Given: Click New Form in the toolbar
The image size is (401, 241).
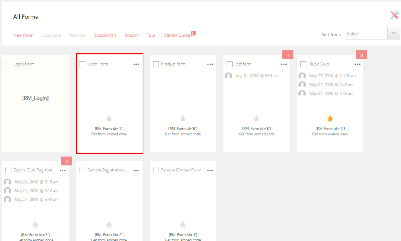Looking at the screenshot, I should [23, 35].
